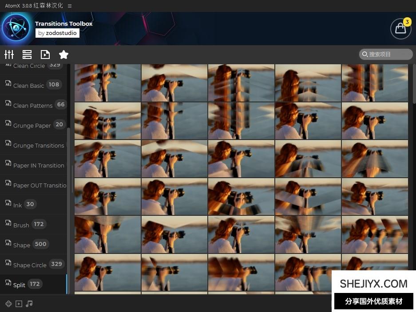Select the first transition thumbnail in the grid
The image size is (416, 312).
tap(107, 83)
